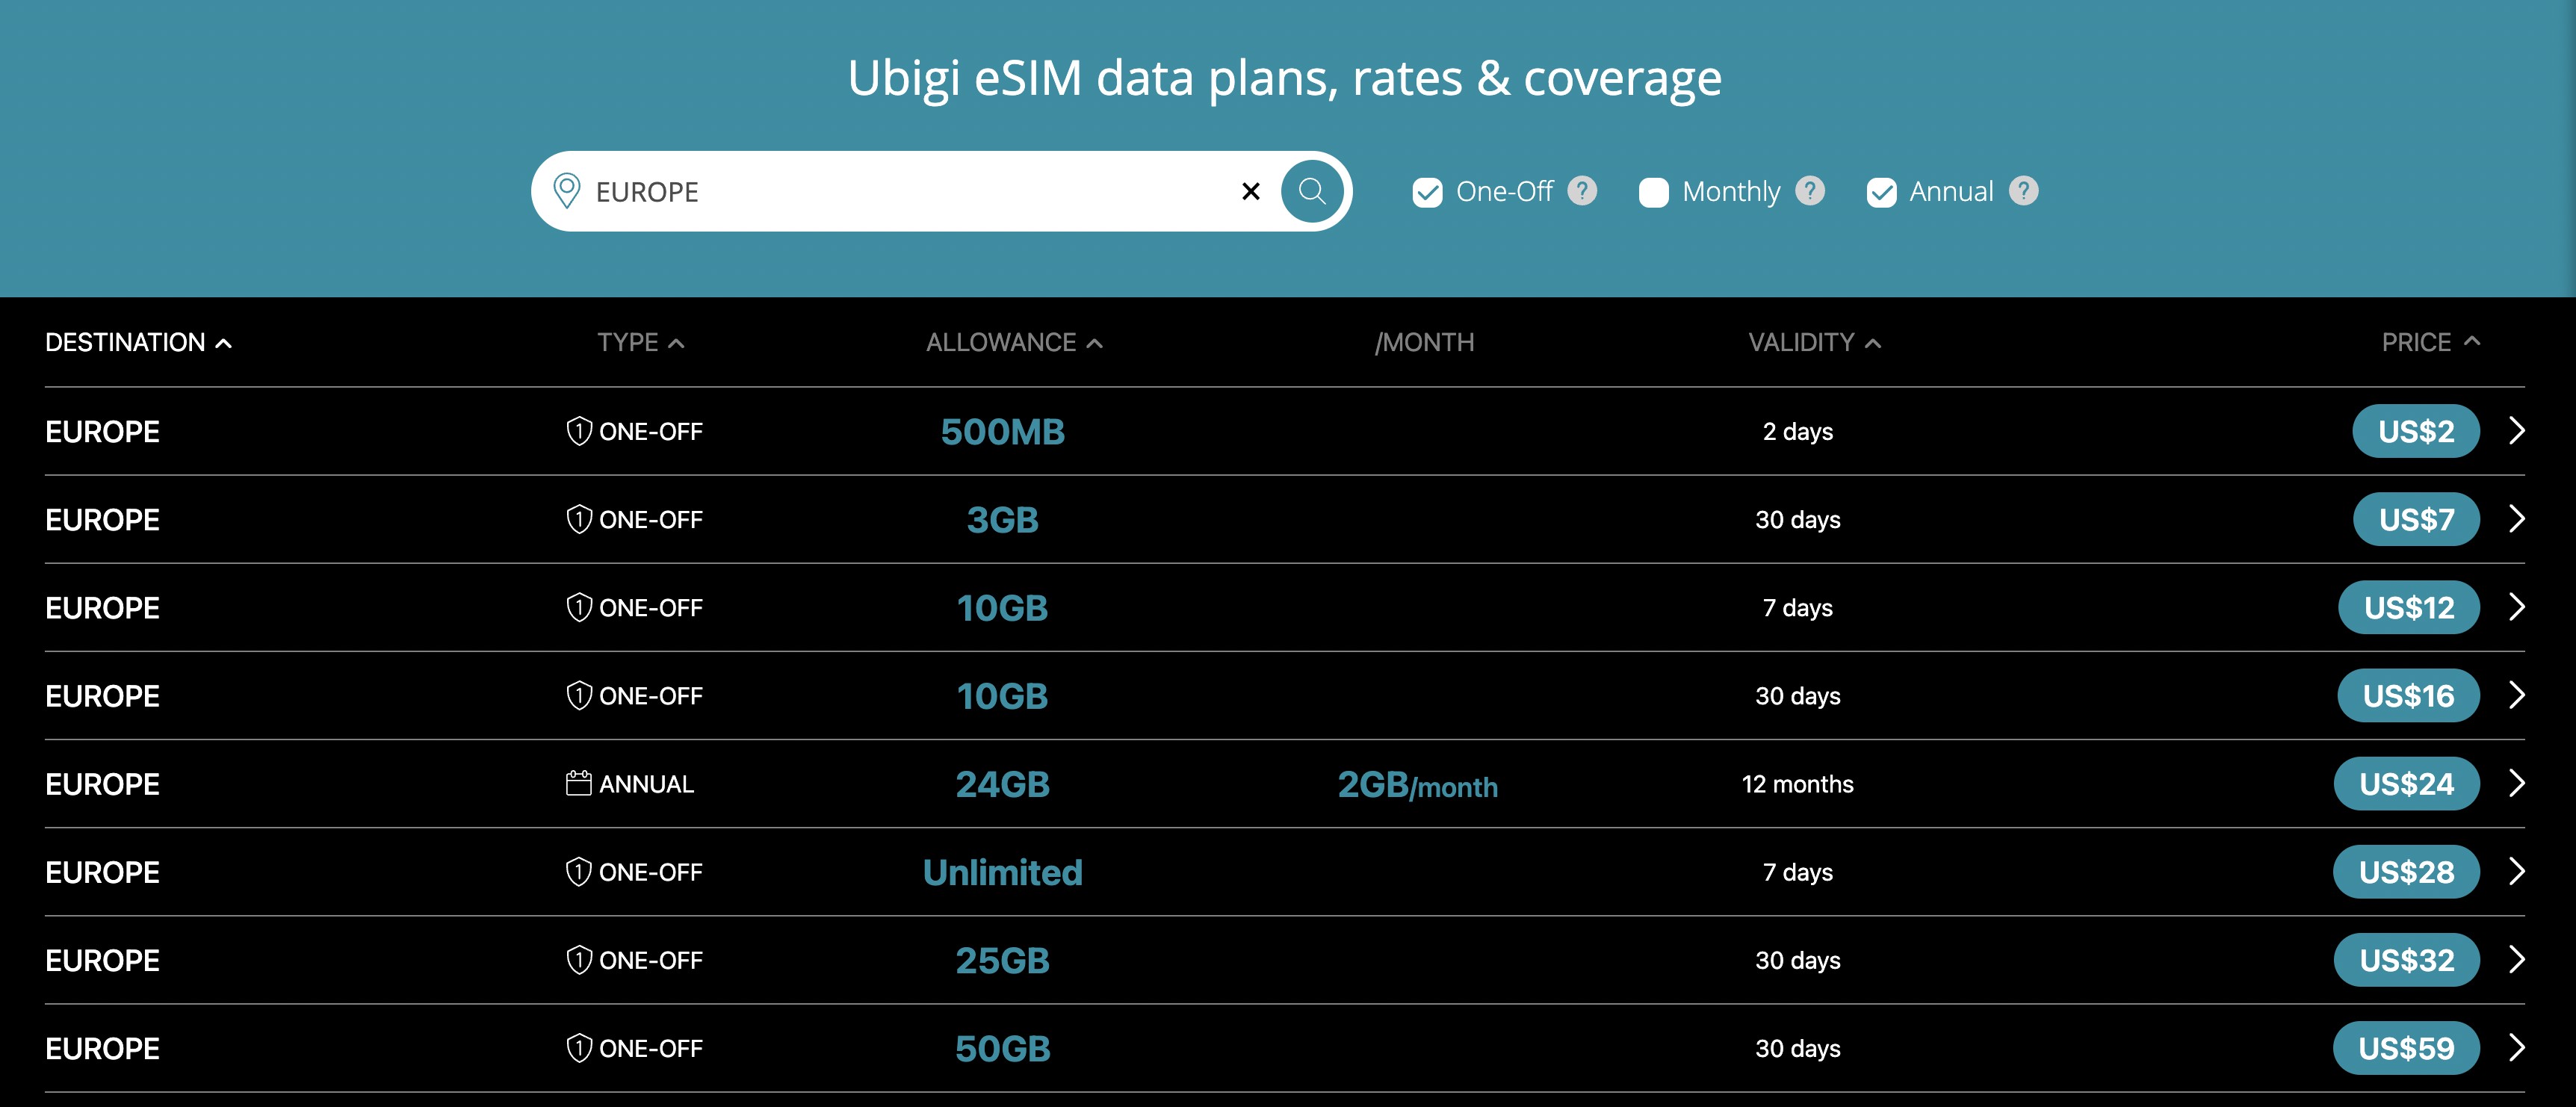Clear the EUROPE search with the X icon

click(x=1250, y=191)
